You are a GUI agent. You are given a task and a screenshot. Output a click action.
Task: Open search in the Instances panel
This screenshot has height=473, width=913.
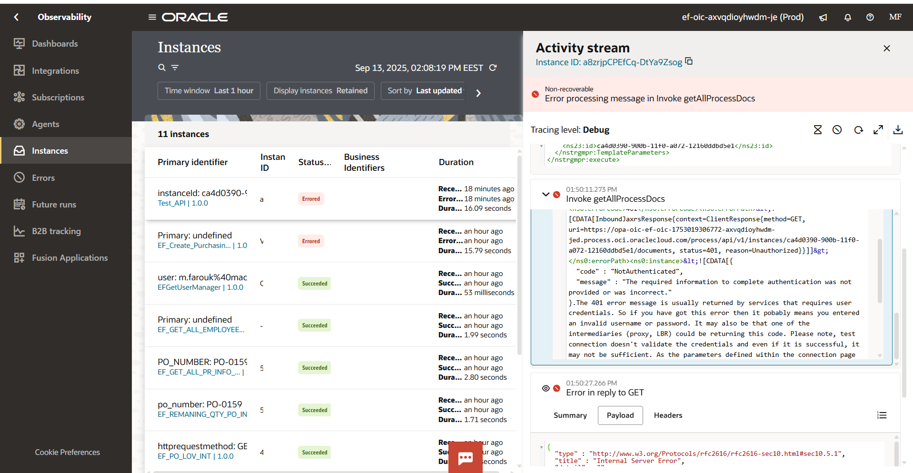(x=162, y=68)
